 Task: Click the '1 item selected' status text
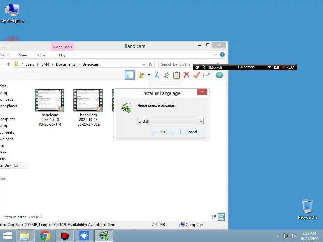(x=14, y=217)
